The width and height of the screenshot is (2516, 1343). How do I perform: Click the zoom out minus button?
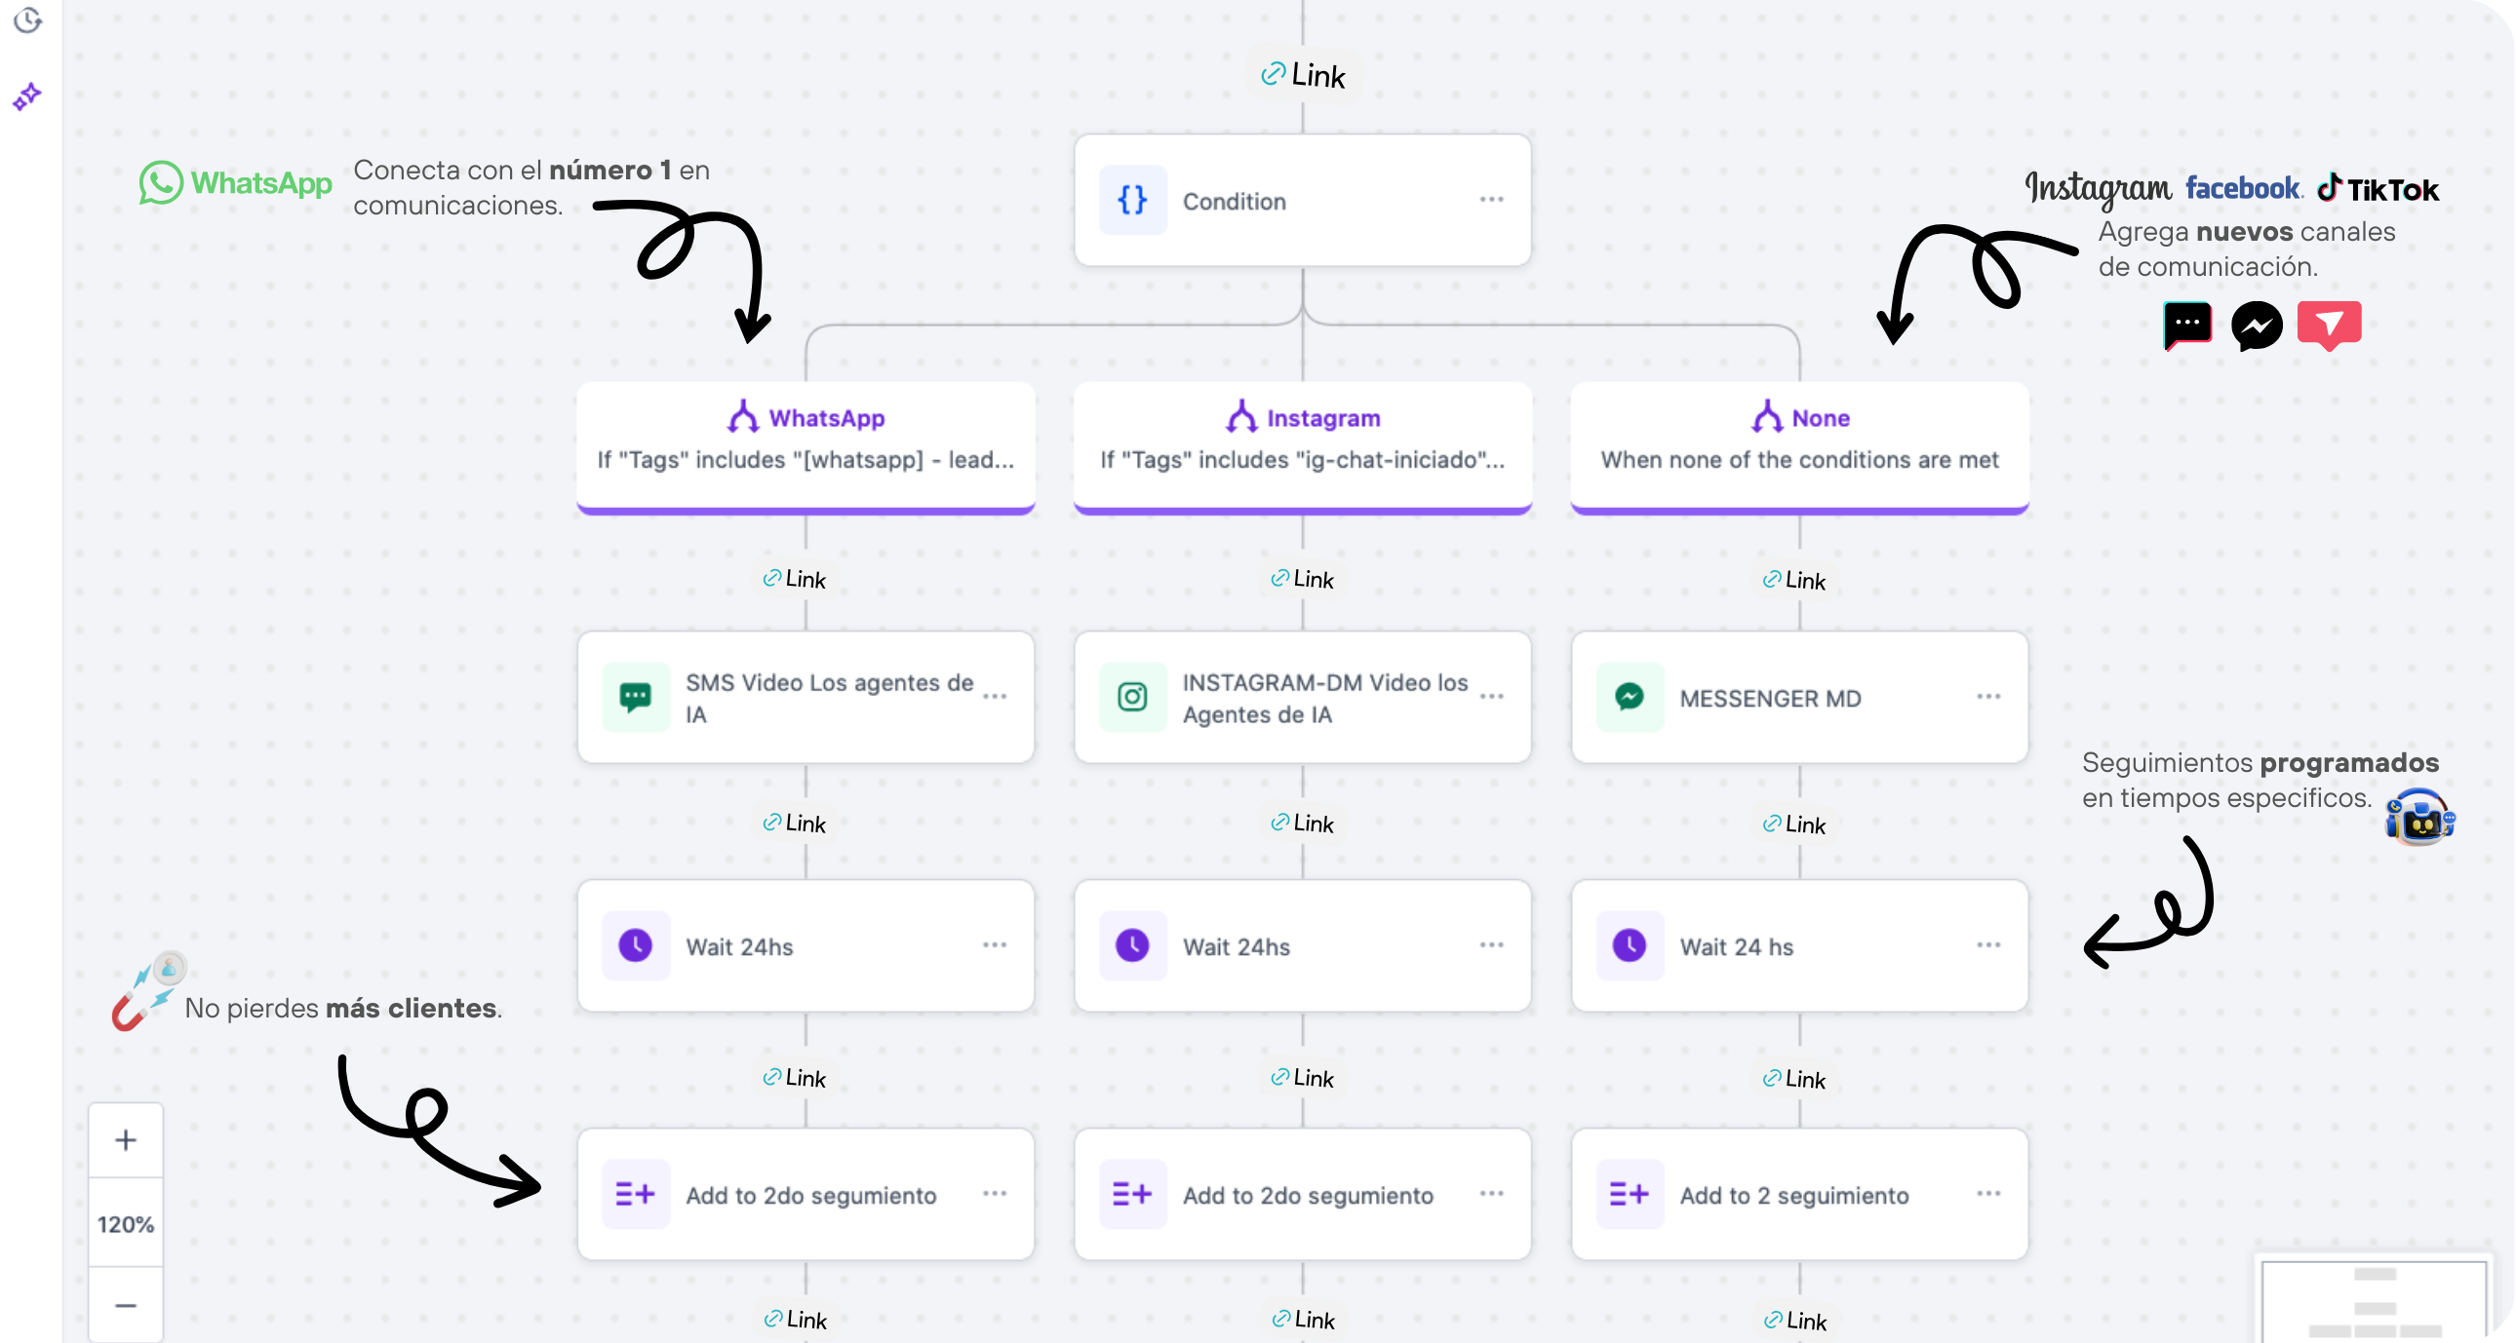point(125,1306)
